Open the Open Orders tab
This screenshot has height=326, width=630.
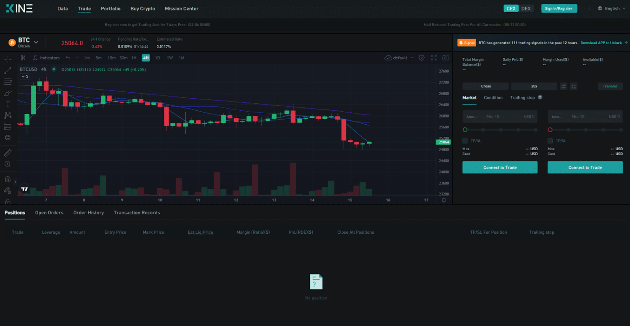(49, 213)
